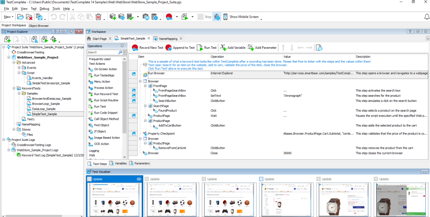Click the Add Variable icon
The height and width of the screenshot is (217, 430).
tap(223, 48)
